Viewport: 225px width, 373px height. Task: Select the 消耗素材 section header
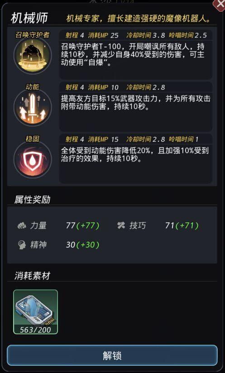click(32, 276)
